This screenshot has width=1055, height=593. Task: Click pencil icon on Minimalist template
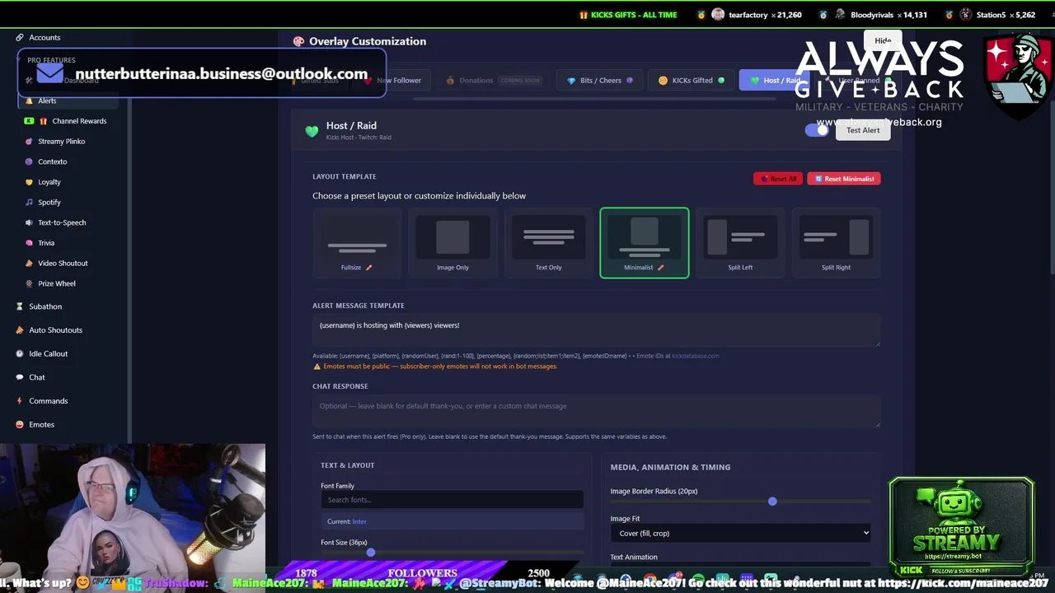click(x=660, y=267)
